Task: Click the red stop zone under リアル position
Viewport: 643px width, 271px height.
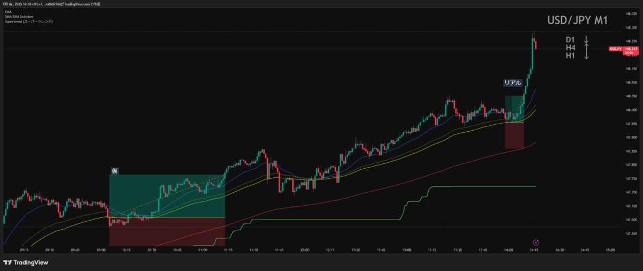Action: [514, 135]
